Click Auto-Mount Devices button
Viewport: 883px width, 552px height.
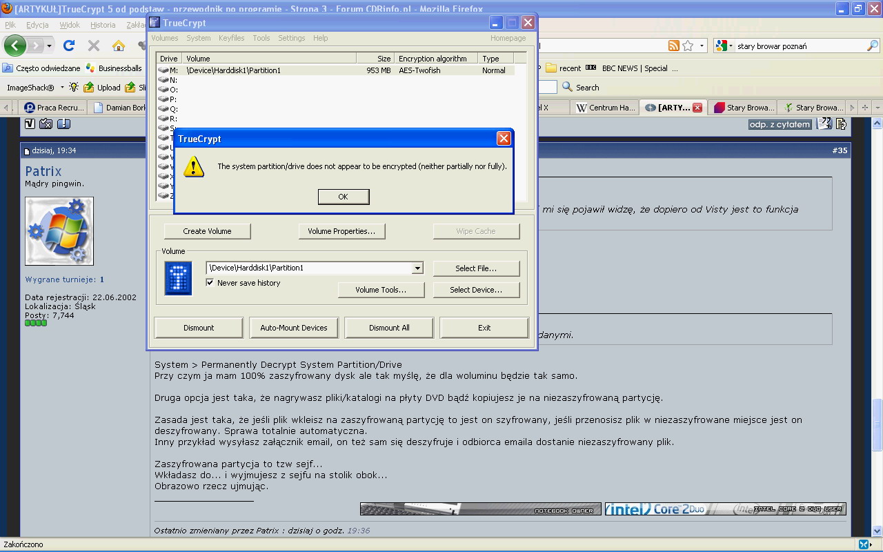[294, 328]
